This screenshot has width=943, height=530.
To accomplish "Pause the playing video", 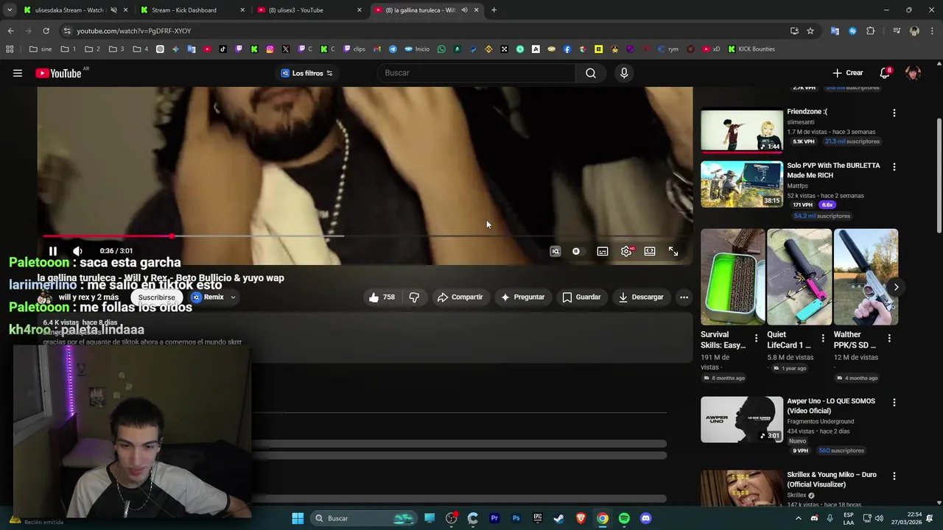I will 53,251.
